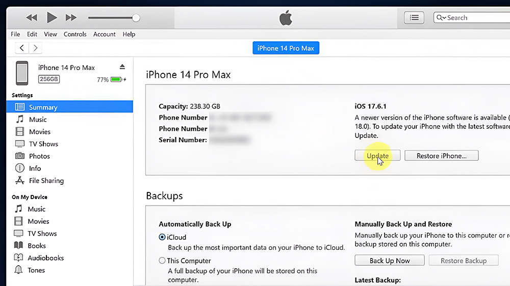Click the Capacity 238.30 GB text
Viewport: 510px width, 286px height.
tap(189, 106)
